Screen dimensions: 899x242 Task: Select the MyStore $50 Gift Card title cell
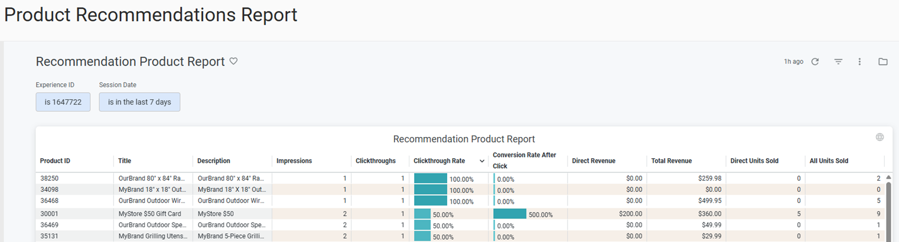point(149,214)
